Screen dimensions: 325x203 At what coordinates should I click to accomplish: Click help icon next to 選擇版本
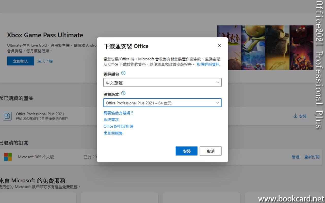tap(123, 93)
